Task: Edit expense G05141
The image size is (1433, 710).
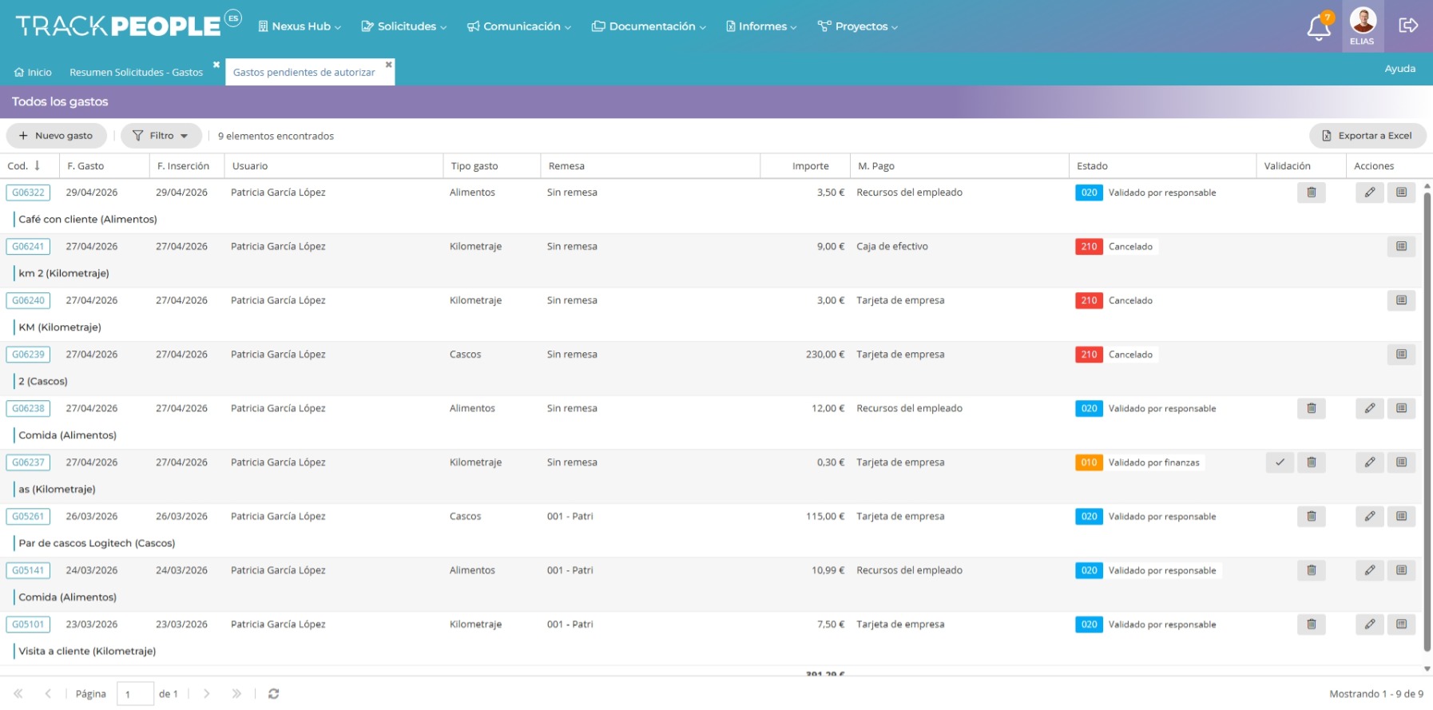Action: click(1369, 570)
